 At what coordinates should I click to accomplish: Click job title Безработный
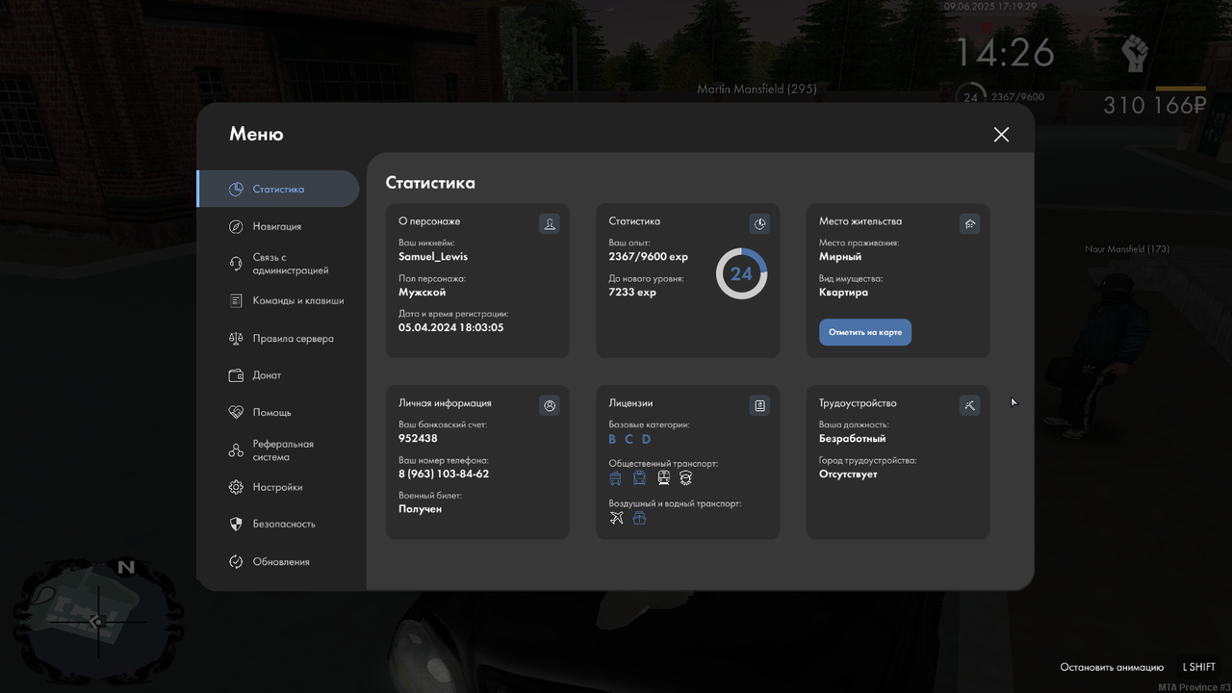click(x=853, y=439)
